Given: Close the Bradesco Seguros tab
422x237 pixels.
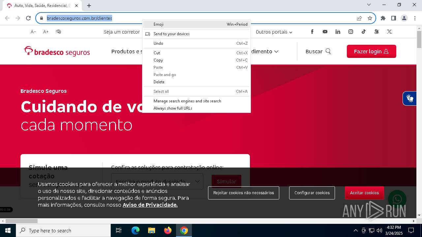Looking at the screenshot, I should coord(76,5).
